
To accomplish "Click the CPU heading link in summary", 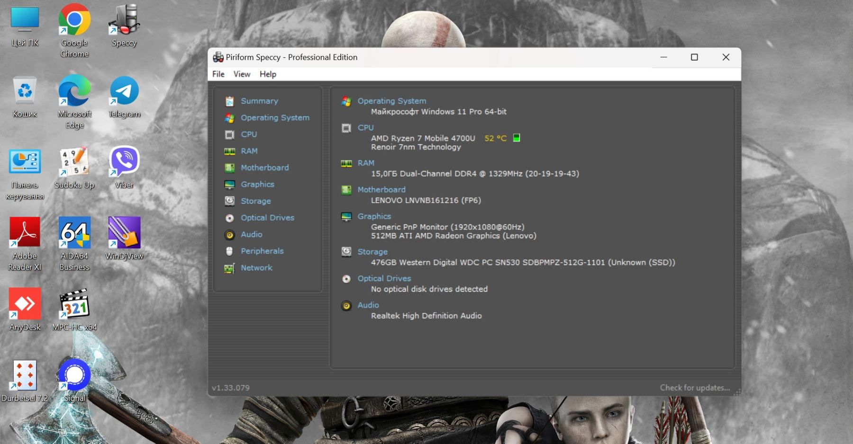I will (365, 127).
